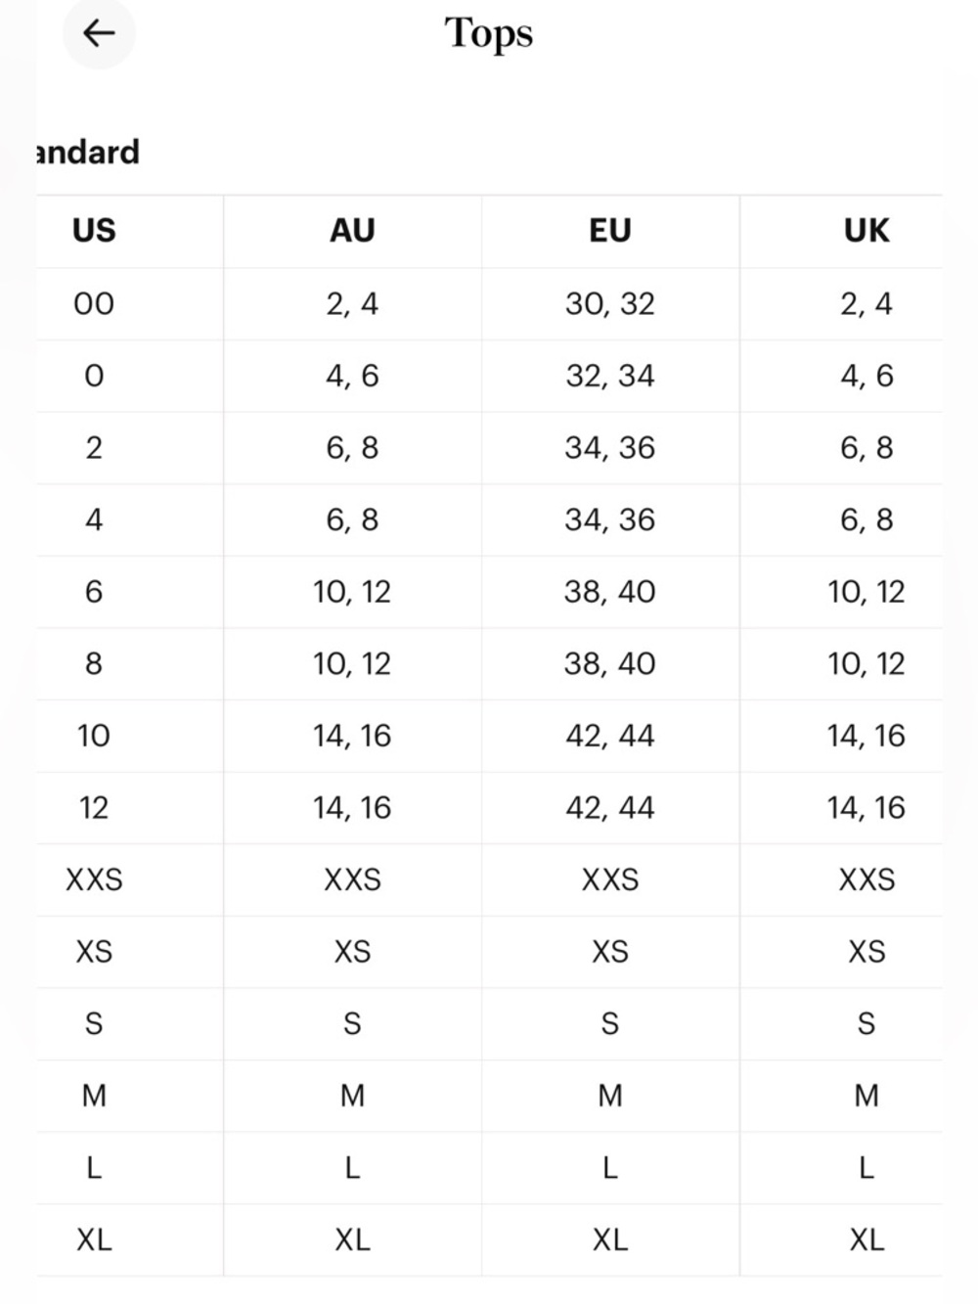Select the Tops page title

pos(489,33)
